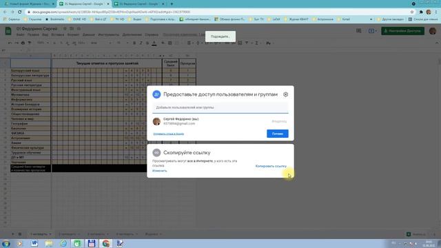This screenshot has height=248, width=441.
Task: Open the Правка menu
Action: tap(33, 34)
